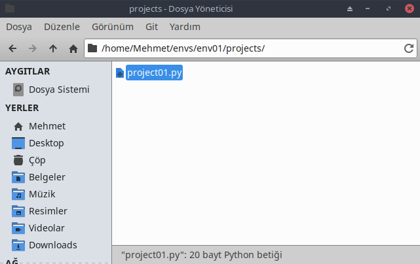Click the folder icon in the path bar
This screenshot has height=264, width=420.
92,48
